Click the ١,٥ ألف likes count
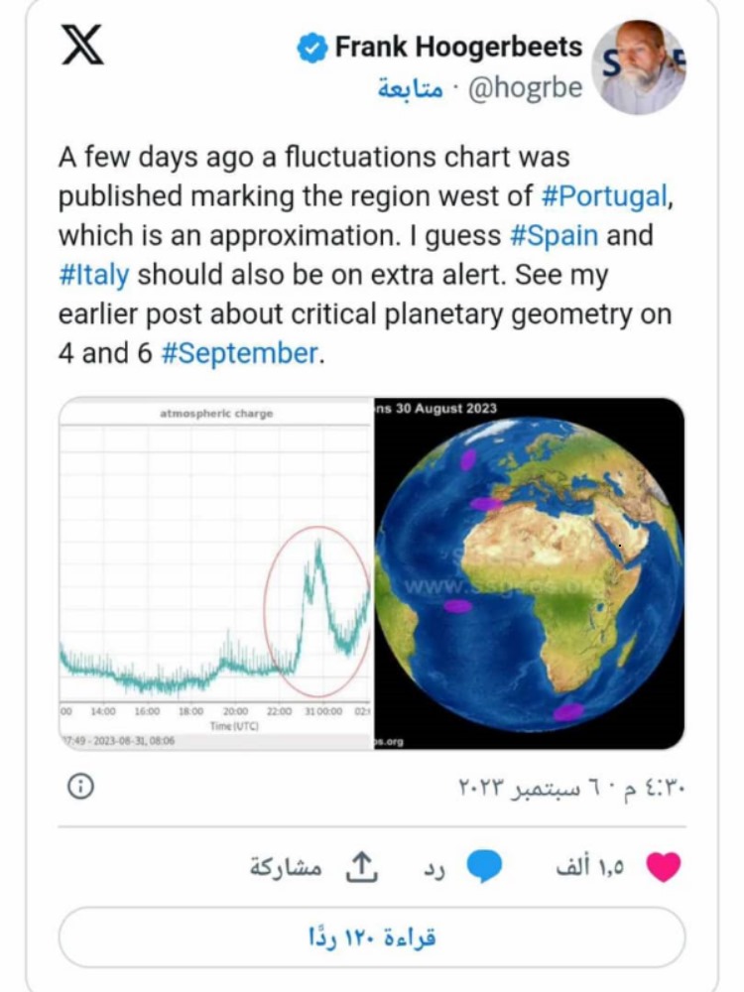 point(589,867)
